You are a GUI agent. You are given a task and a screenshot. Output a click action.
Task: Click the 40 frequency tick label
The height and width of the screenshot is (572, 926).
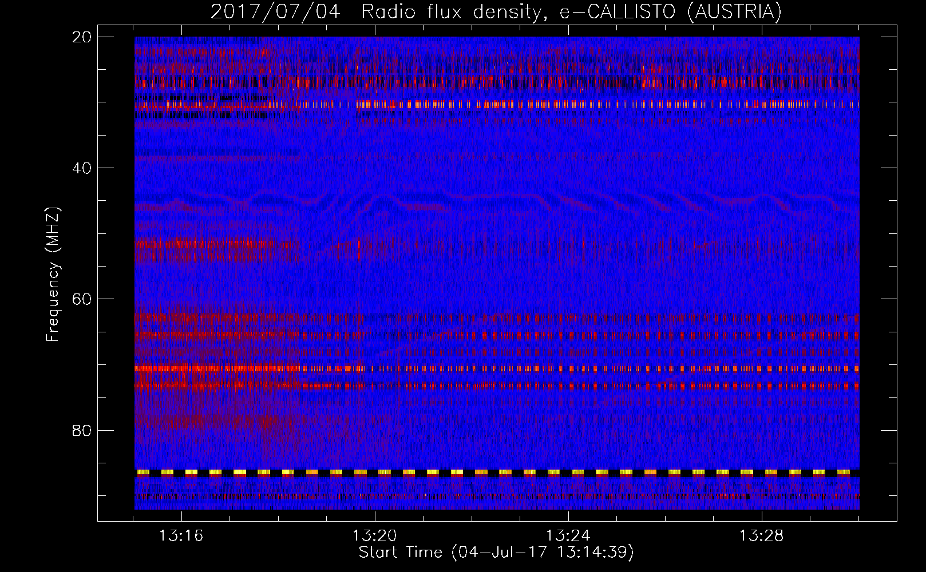82,168
